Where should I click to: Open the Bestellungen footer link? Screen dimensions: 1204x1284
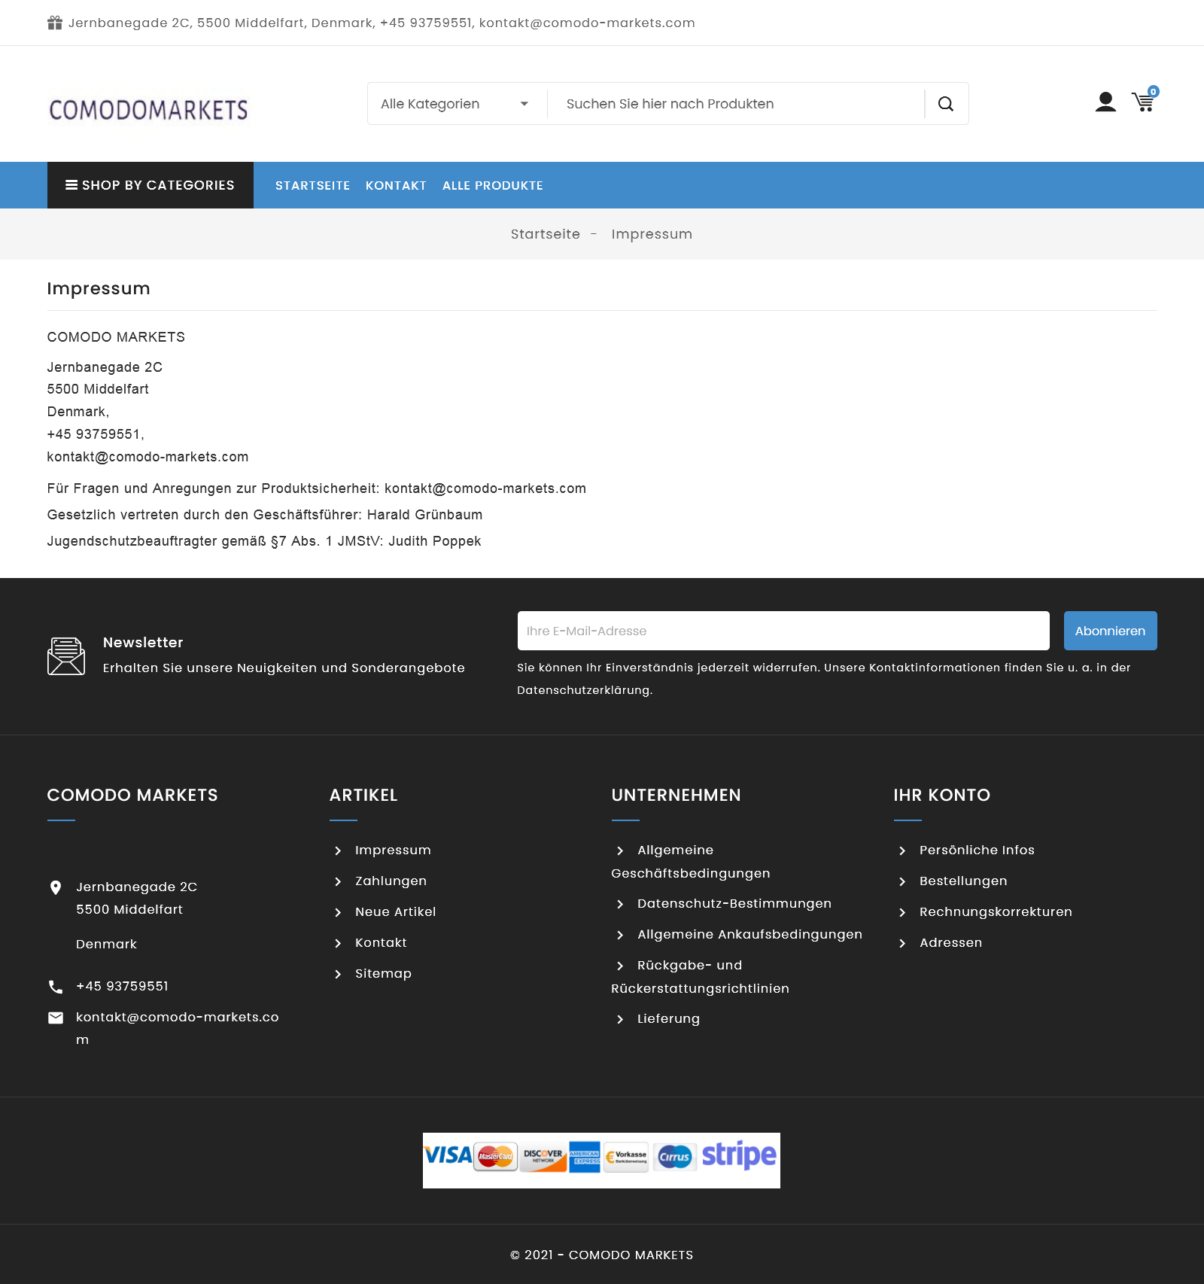[963, 881]
